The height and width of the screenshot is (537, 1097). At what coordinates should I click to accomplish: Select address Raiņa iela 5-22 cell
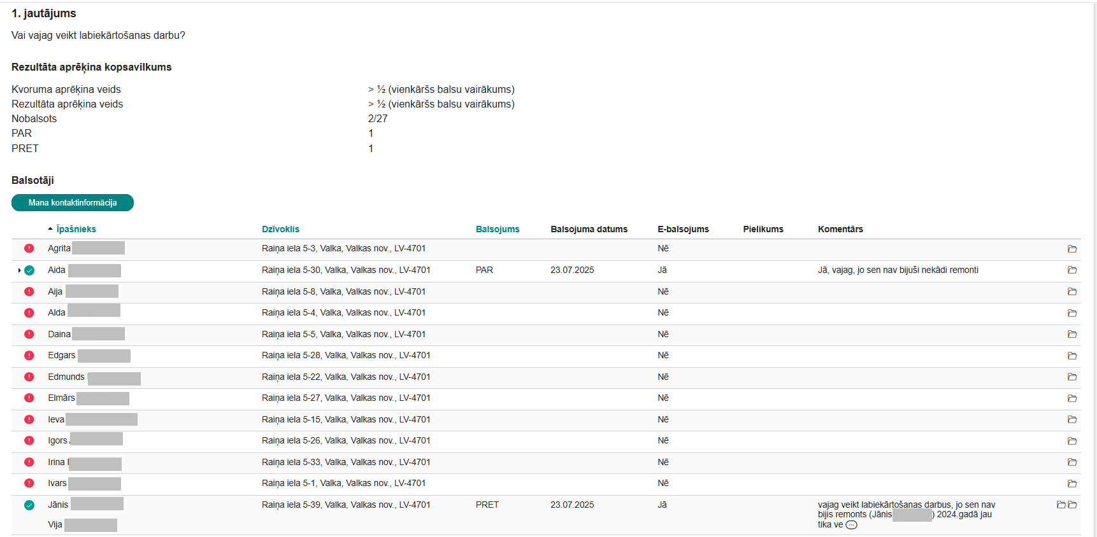pyautogui.click(x=346, y=377)
